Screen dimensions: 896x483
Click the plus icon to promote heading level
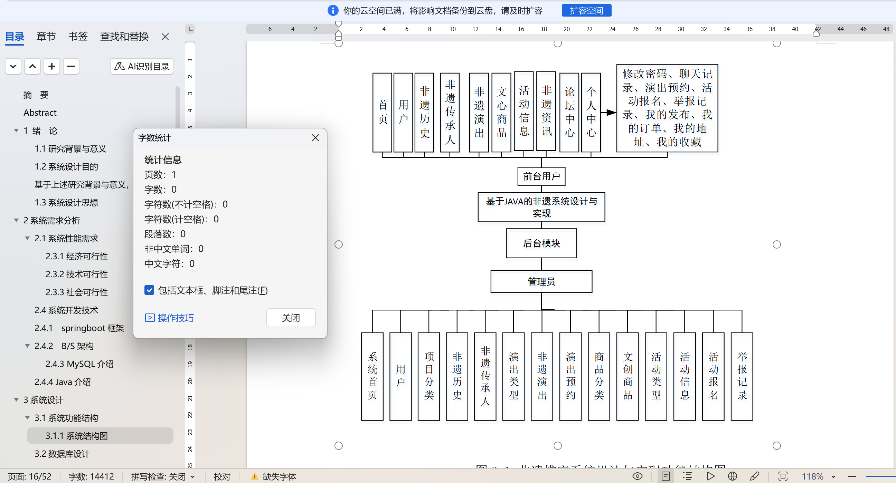tap(52, 66)
